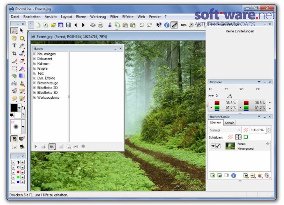Switch to the Kanäle tab
Screen dimensions: 284x205
(229, 123)
